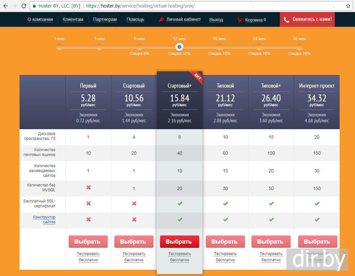The width and height of the screenshot is (355, 276).
Task: Click the green padlock security icon
Action: [x=34, y=6]
